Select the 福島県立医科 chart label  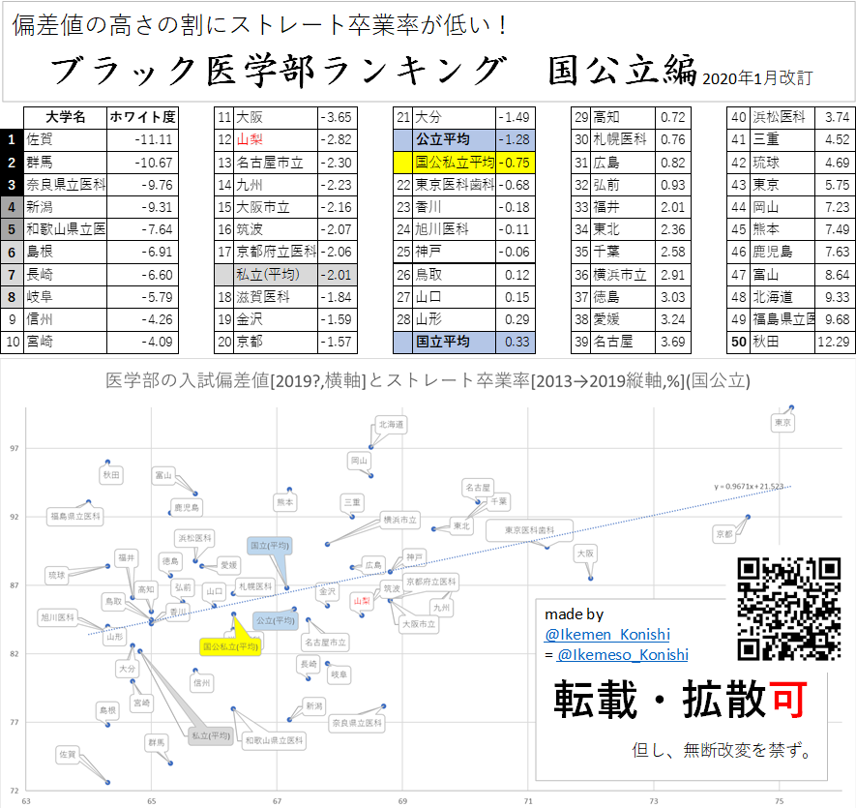click(75, 517)
